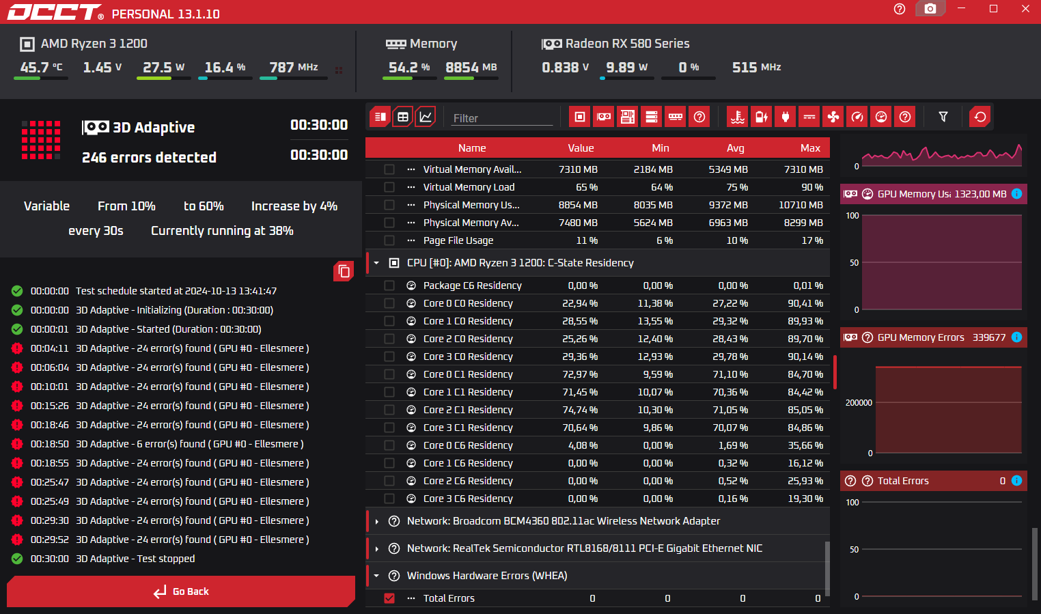The height and width of the screenshot is (614, 1041).
Task: Enable the Core 0 C0 Residency checkbox
Action: [x=389, y=303]
